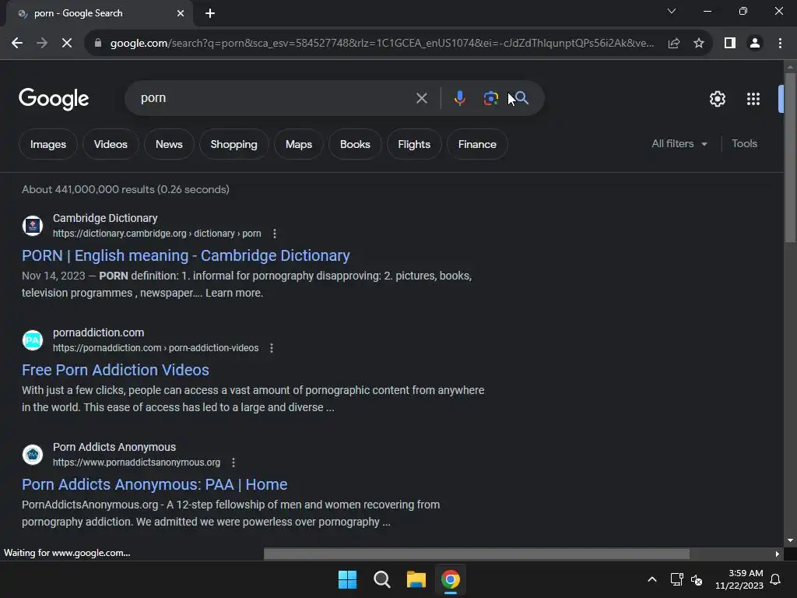Switch to Videos results
797x598 pixels.
coord(111,144)
